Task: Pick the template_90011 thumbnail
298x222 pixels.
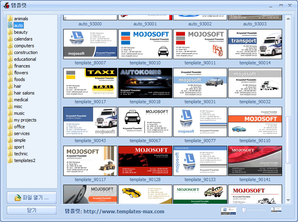Action: pos(200,44)
